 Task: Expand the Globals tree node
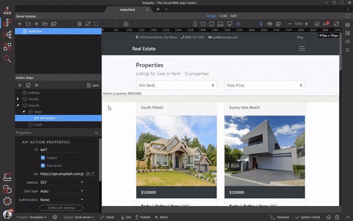point(18,99)
